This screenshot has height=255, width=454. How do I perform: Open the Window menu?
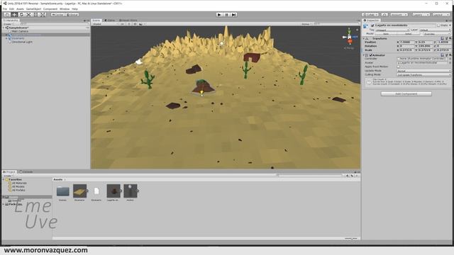click(65, 9)
